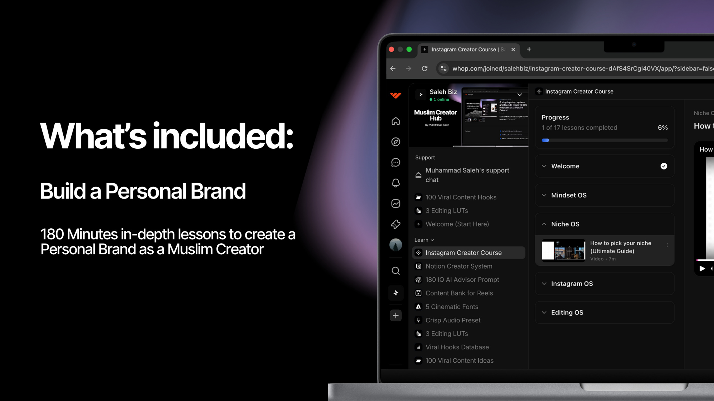Open a new browser tab

click(529, 49)
